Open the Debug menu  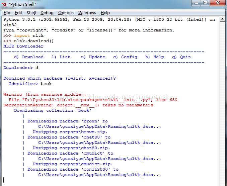(47, 13)
